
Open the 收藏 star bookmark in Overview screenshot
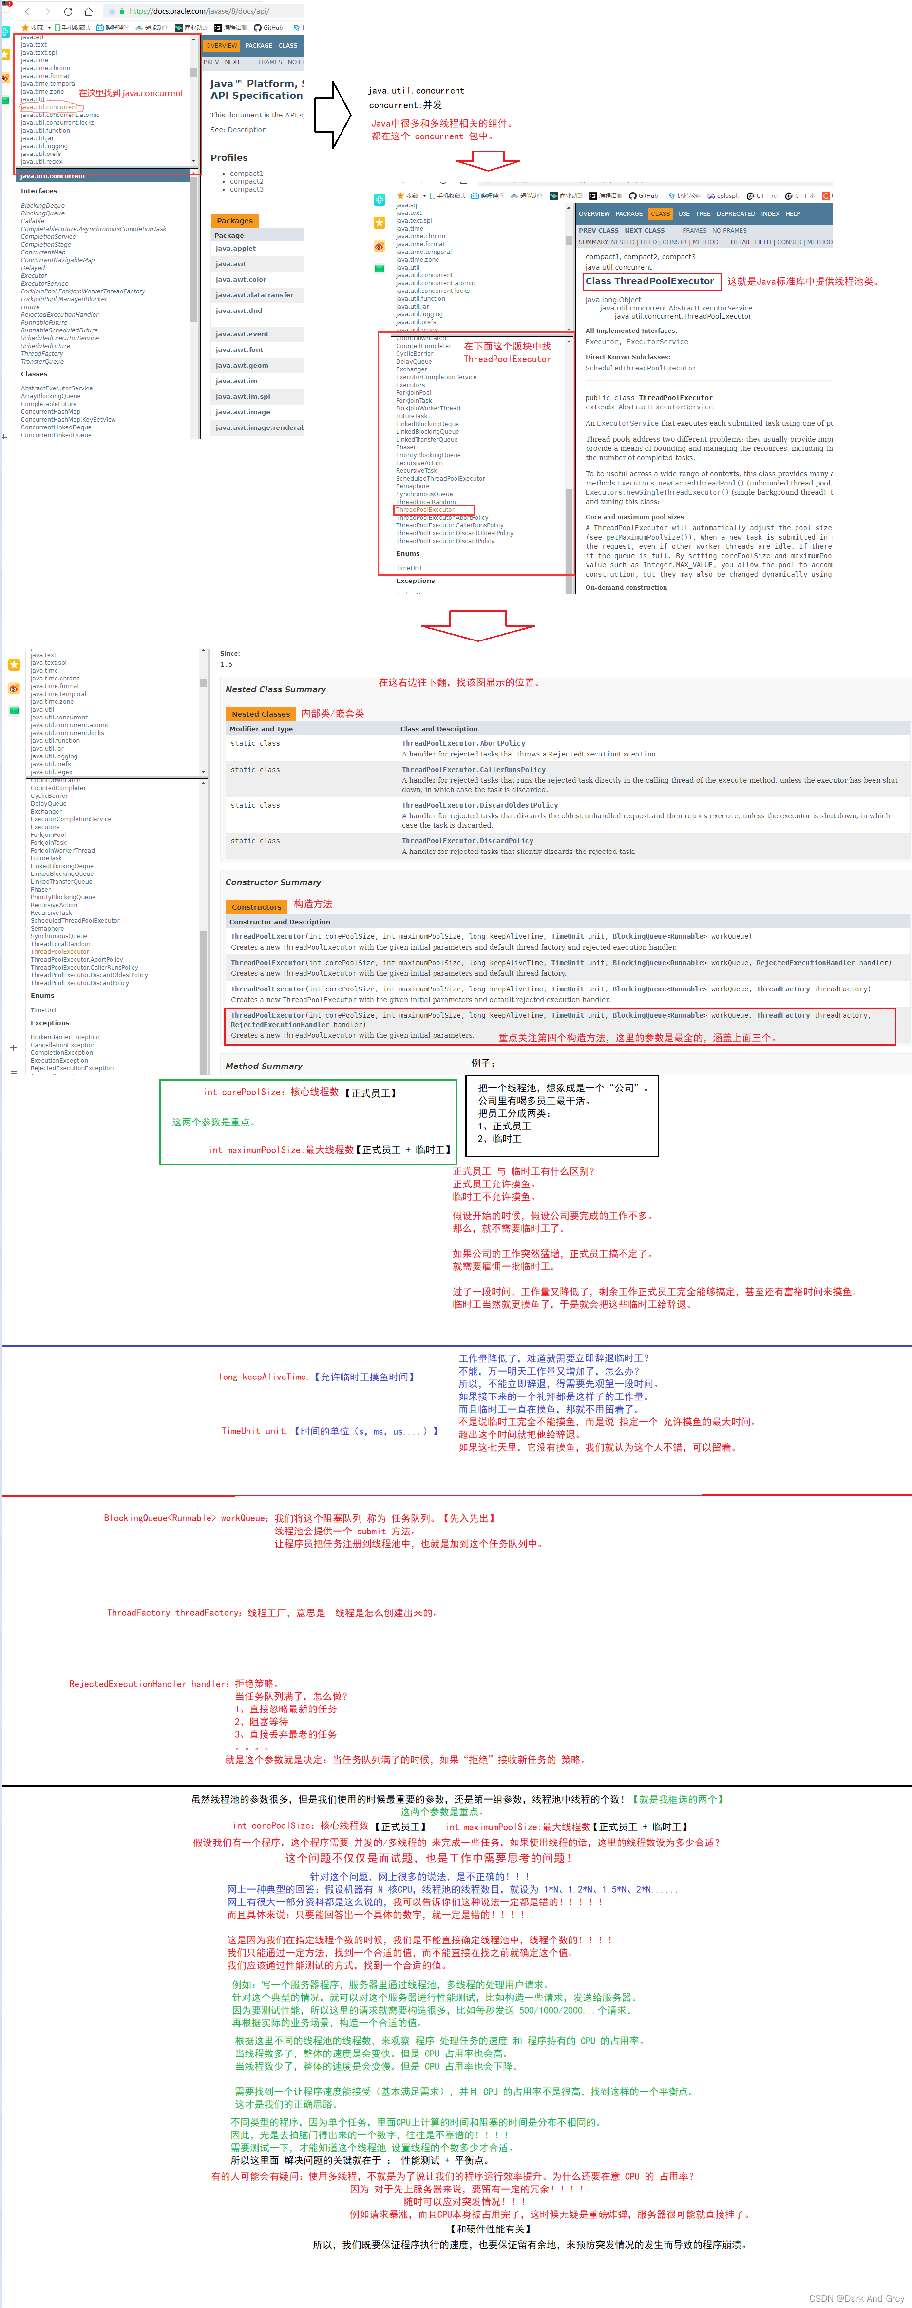tap(32, 28)
